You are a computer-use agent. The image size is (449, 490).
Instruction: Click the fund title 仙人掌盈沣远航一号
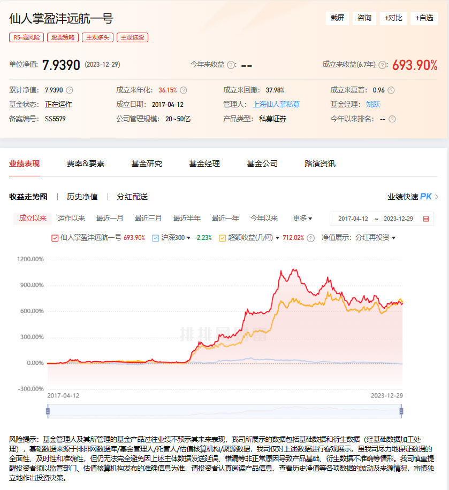[x=61, y=19]
